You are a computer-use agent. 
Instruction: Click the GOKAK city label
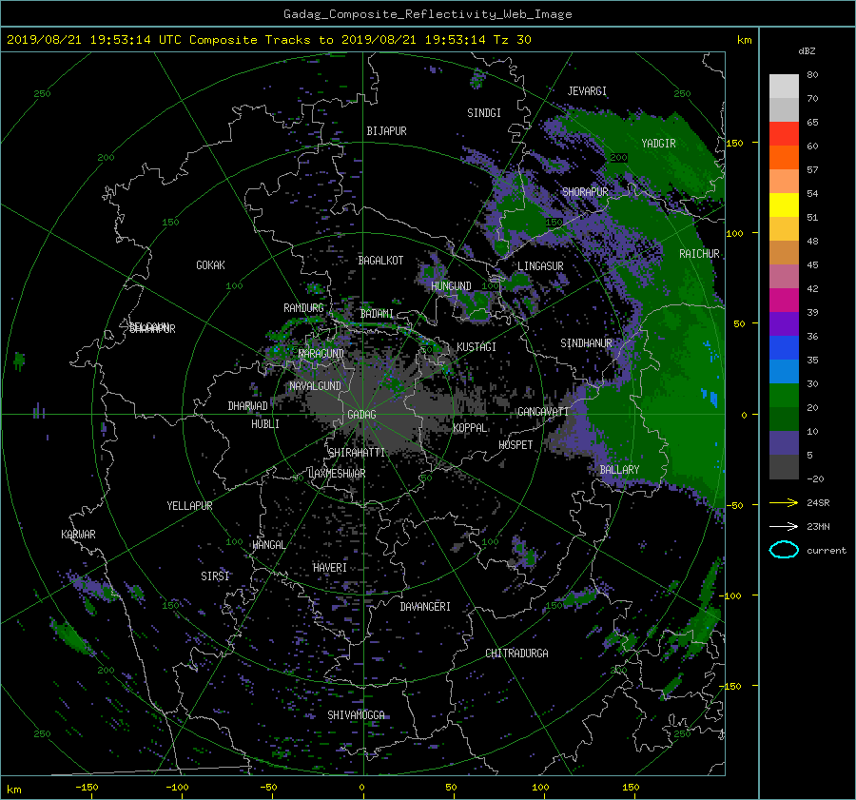tap(211, 265)
